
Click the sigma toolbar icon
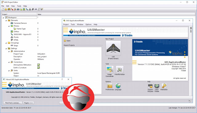click(x=39, y=9)
